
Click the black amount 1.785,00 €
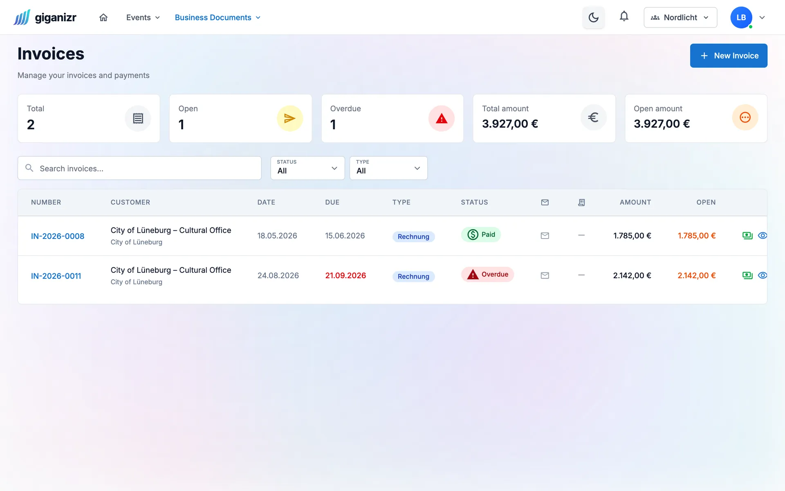tap(632, 236)
